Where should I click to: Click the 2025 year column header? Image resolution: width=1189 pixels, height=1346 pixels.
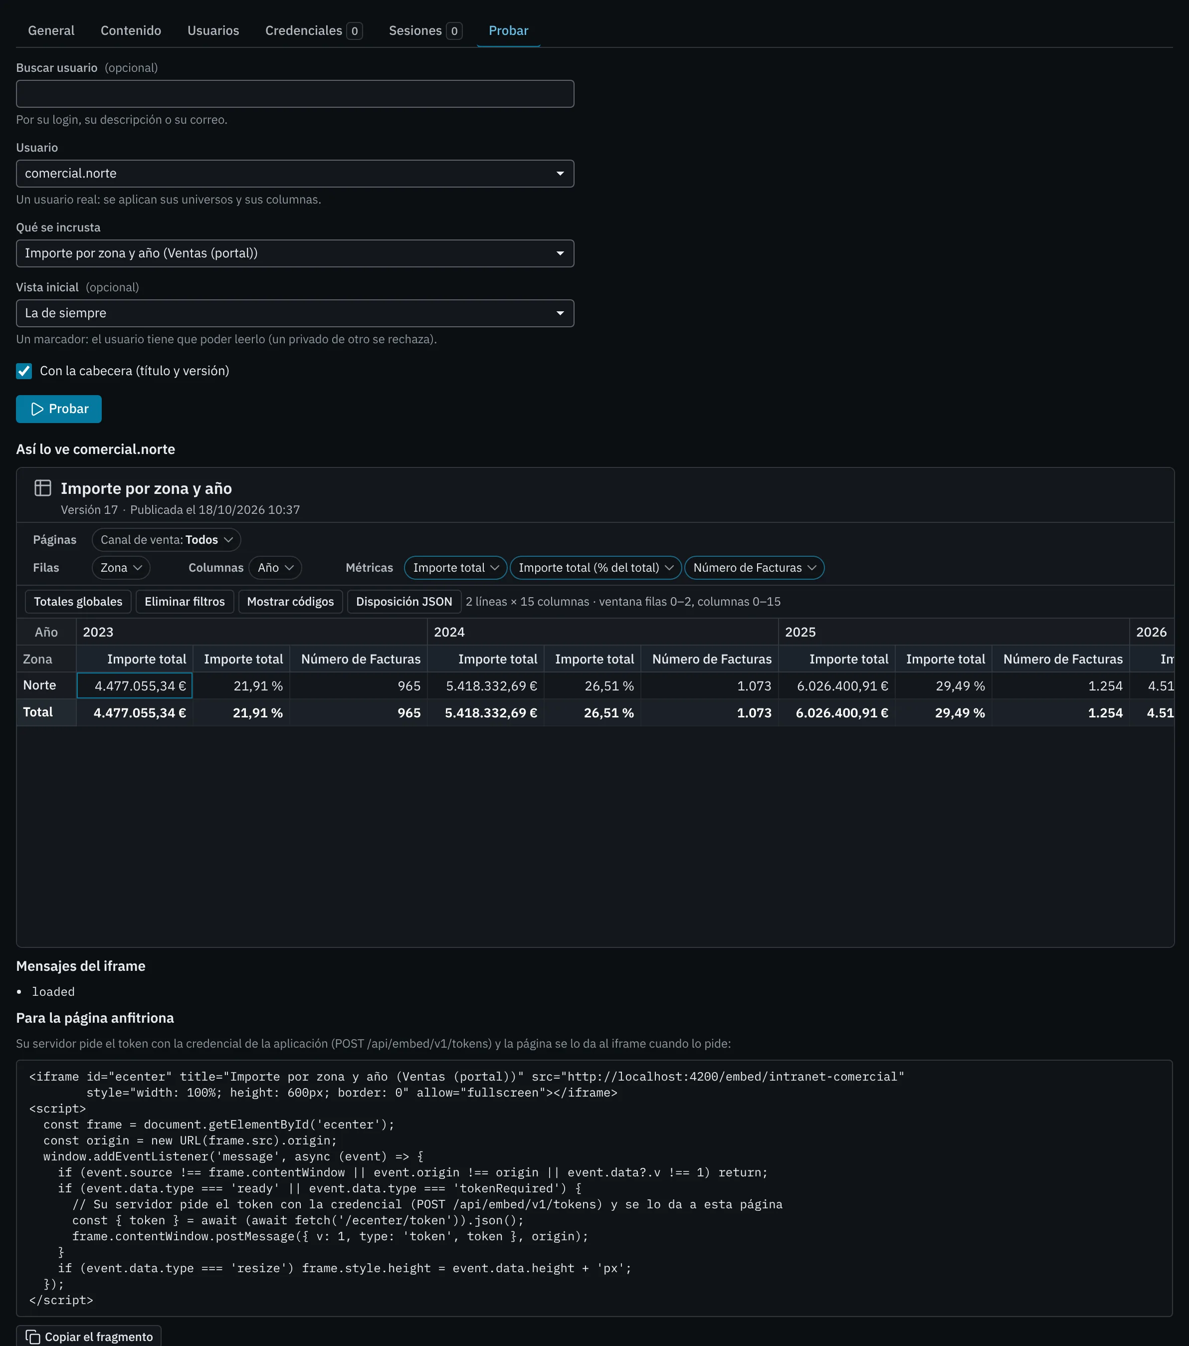[x=954, y=632]
